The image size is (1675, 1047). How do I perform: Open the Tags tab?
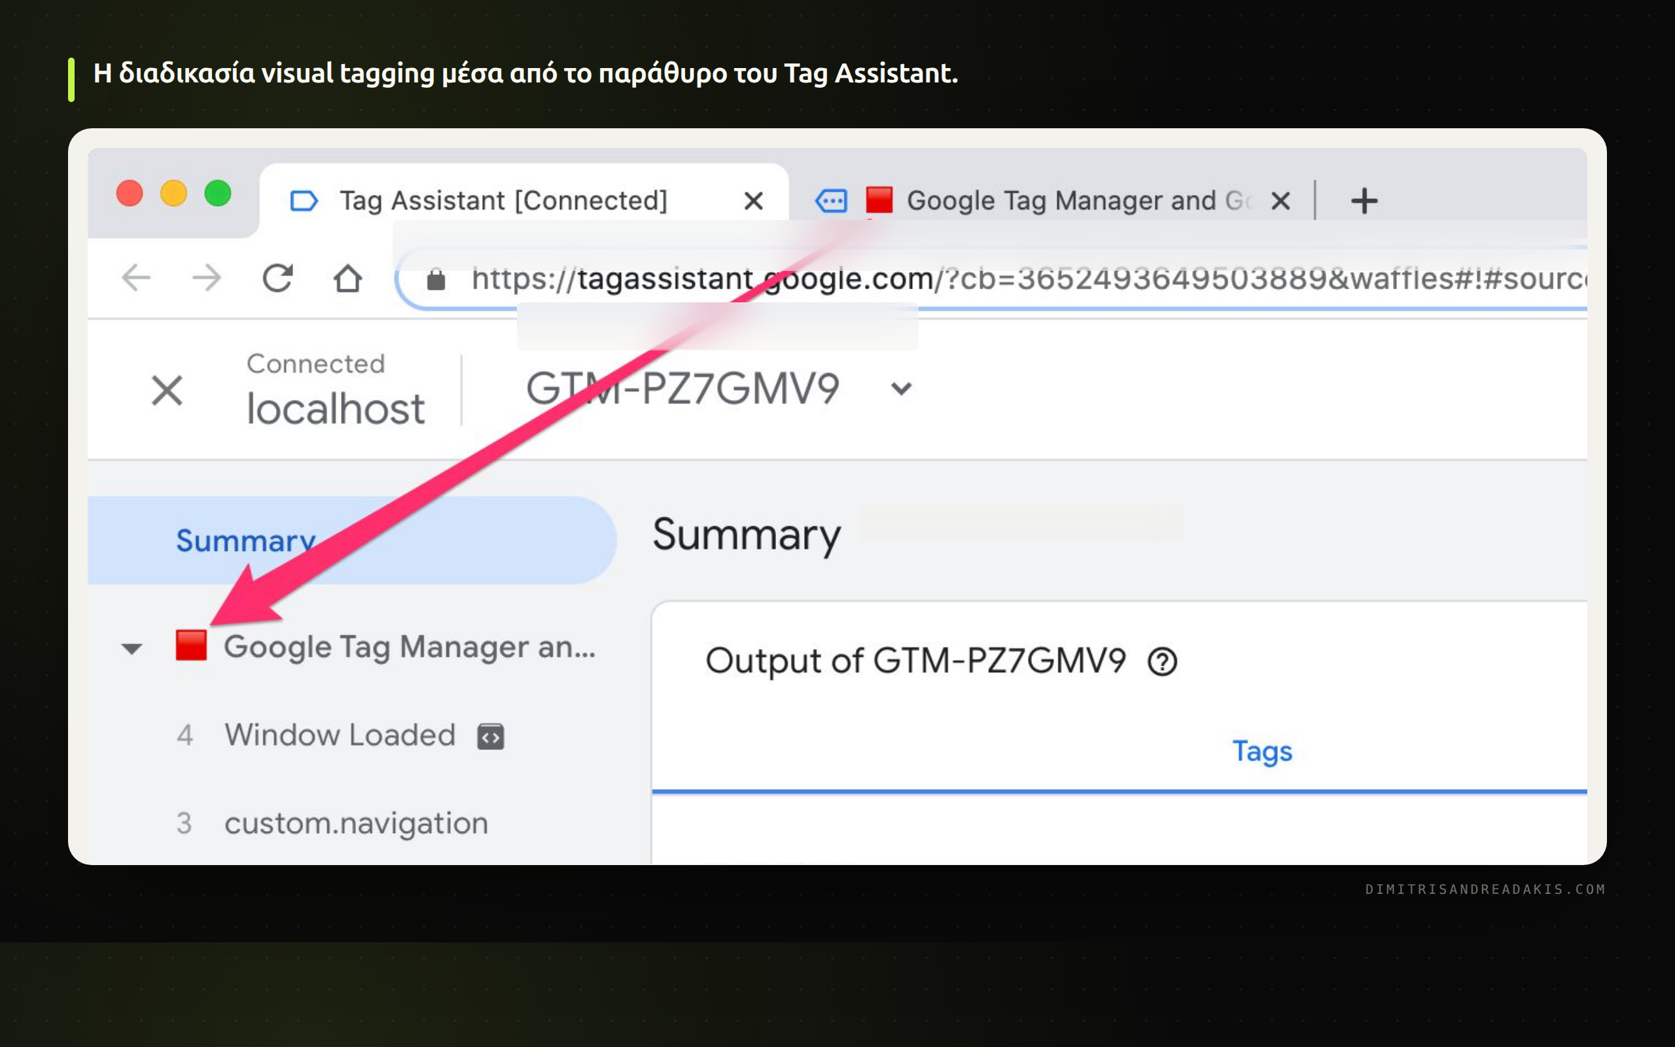(1261, 751)
